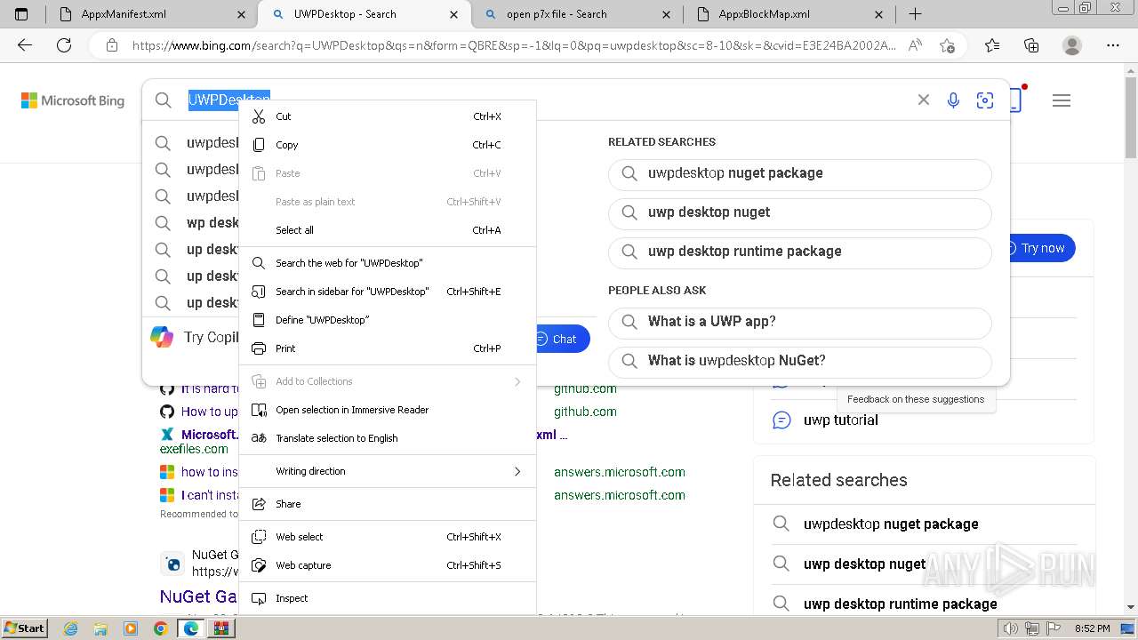Search using an image
Viewport: 1138px width, 640px height.
coord(985,100)
